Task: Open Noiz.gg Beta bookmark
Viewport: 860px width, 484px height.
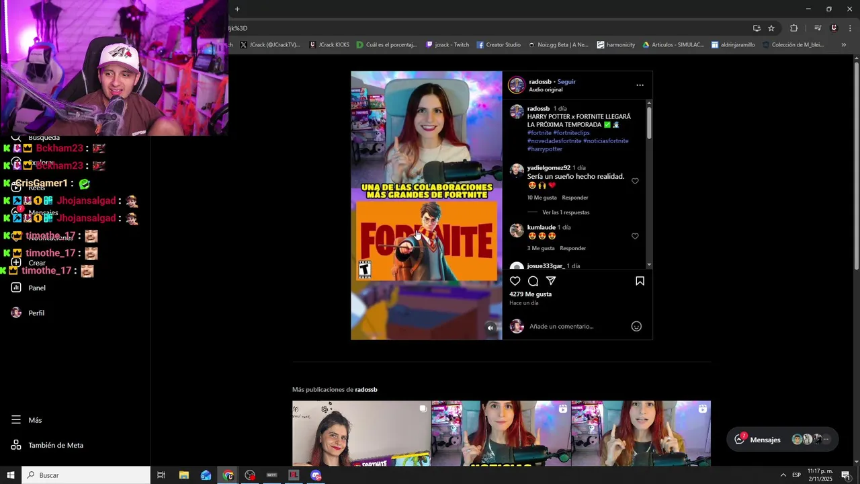Action: (x=558, y=45)
